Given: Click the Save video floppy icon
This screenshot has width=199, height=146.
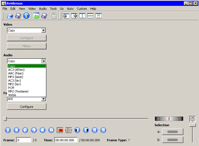Looking at the screenshot, I should click(x=18, y=16).
